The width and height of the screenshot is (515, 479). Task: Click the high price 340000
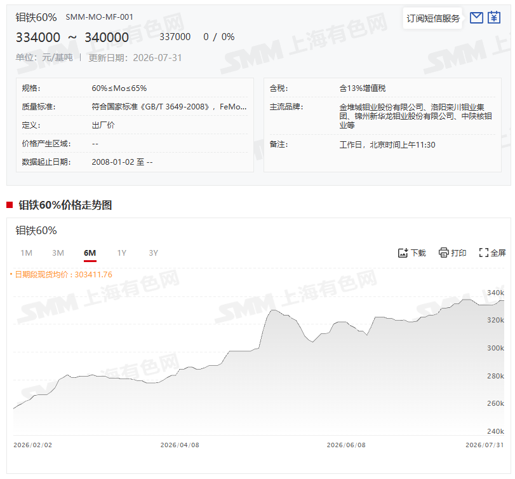tap(107, 37)
